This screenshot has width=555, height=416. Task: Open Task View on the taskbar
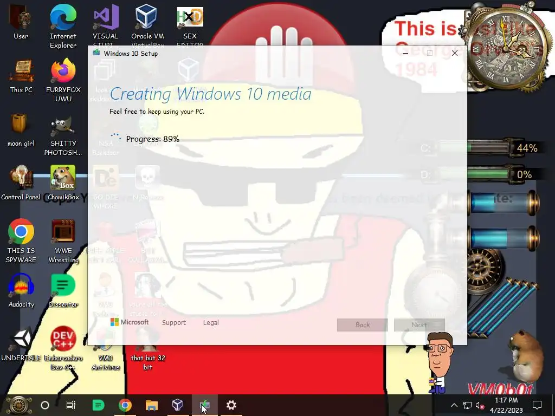tap(71, 405)
